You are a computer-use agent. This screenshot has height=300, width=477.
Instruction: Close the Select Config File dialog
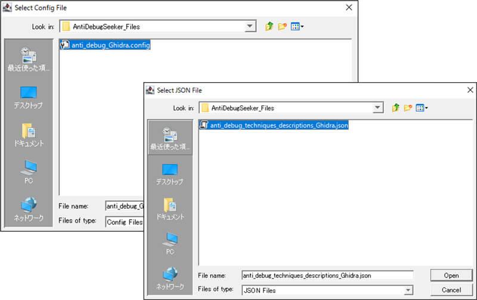click(x=349, y=8)
